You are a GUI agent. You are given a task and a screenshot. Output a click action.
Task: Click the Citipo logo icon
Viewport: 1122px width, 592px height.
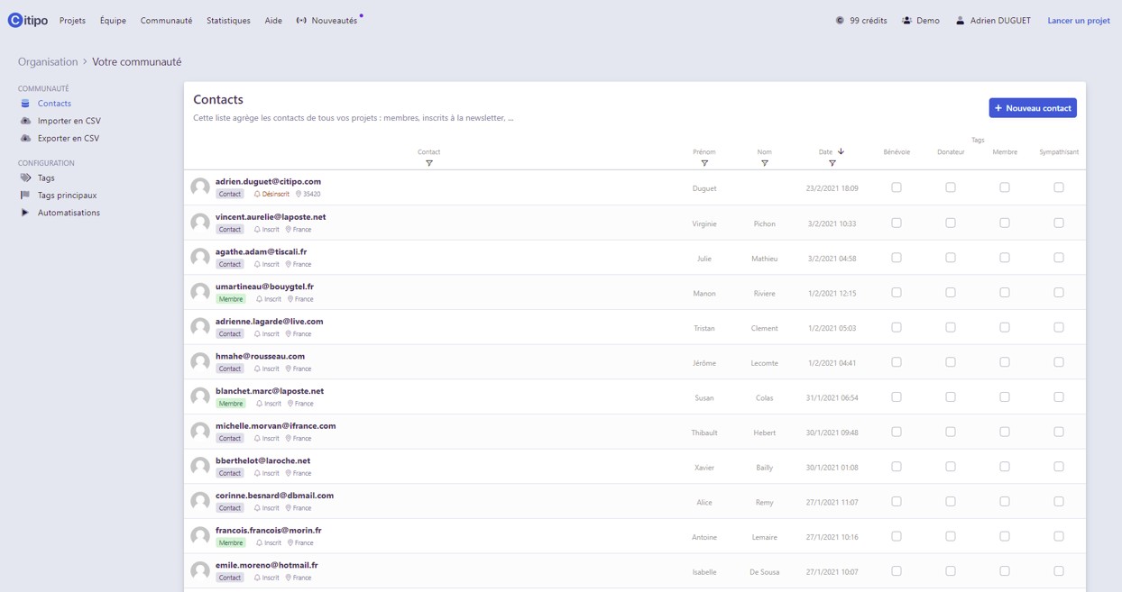point(15,21)
